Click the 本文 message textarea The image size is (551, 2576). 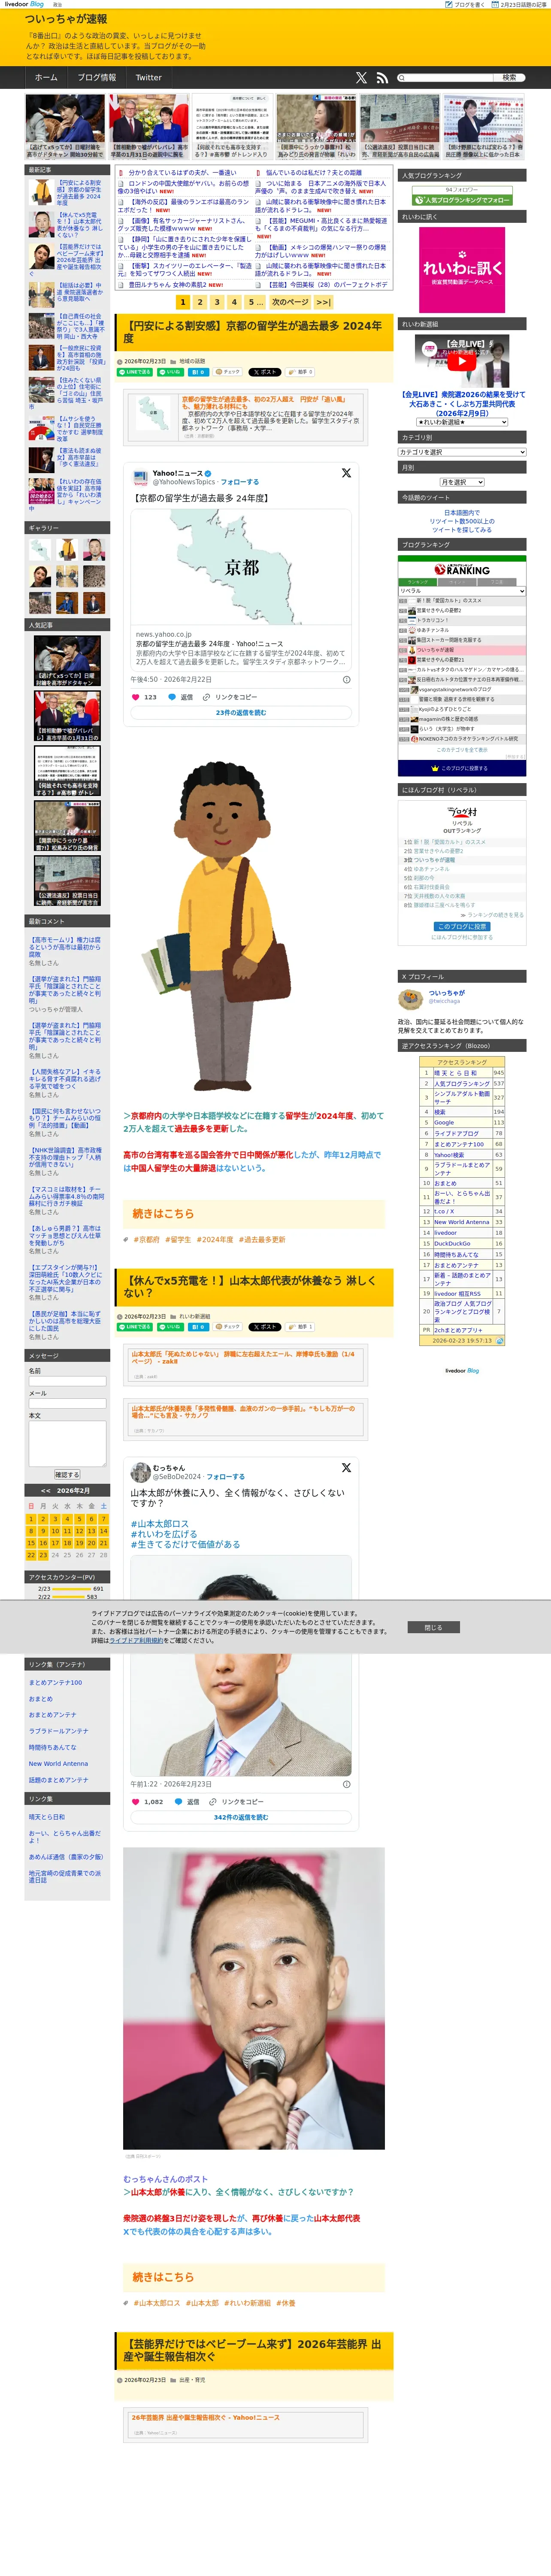click(67, 1444)
